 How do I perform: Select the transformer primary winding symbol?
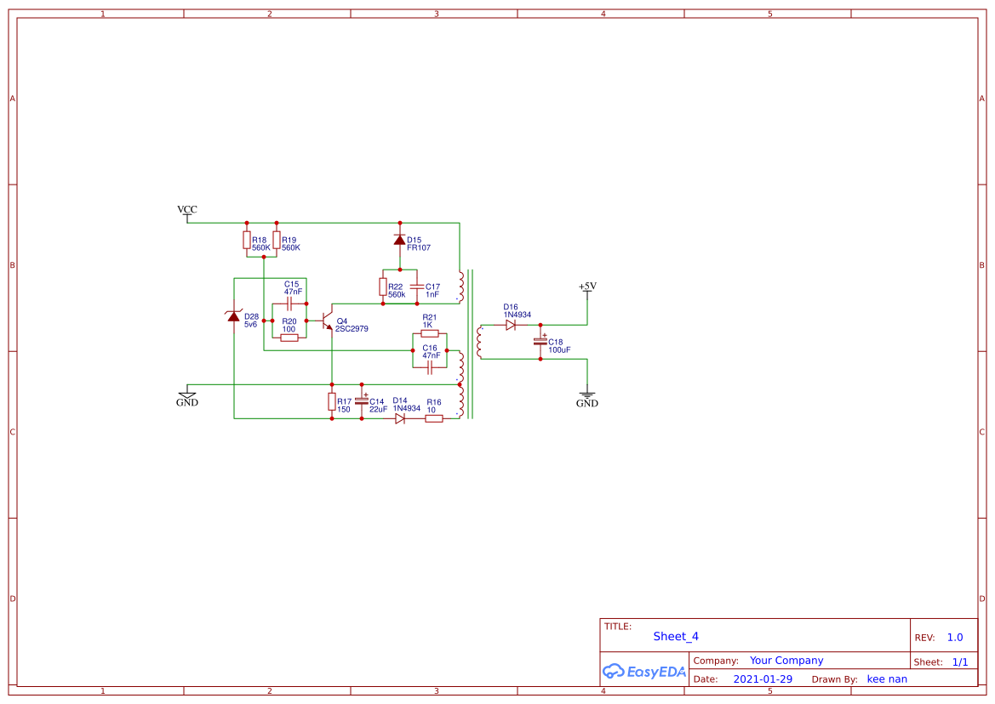(462, 285)
